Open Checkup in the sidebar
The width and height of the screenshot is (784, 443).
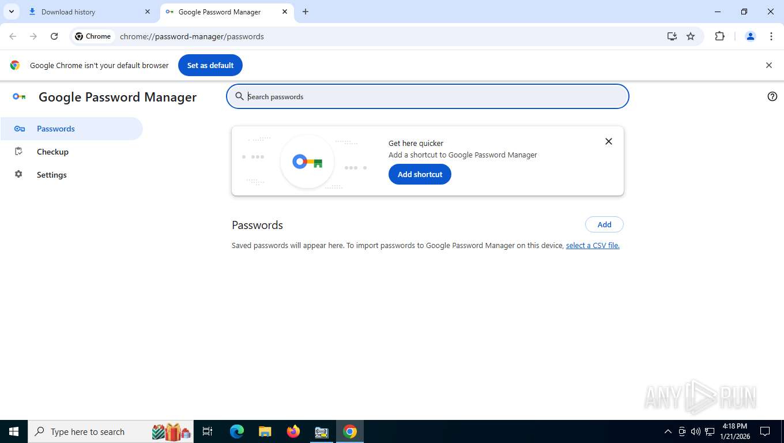tap(71, 152)
